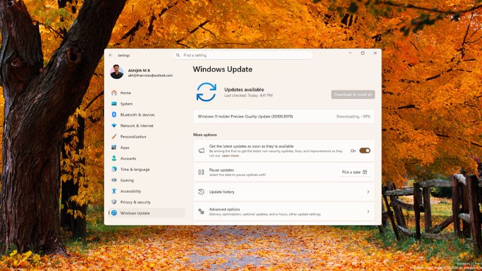Select Gaming in the sidebar

[x=147, y=180]
